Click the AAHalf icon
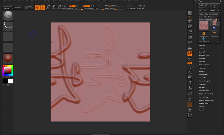This screenshot has width=224, height=135. 190,37
